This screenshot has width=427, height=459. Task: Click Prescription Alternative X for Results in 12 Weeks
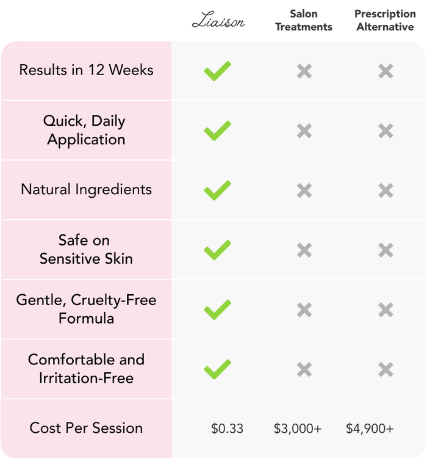pyautogui.click(x=386, y=71)
